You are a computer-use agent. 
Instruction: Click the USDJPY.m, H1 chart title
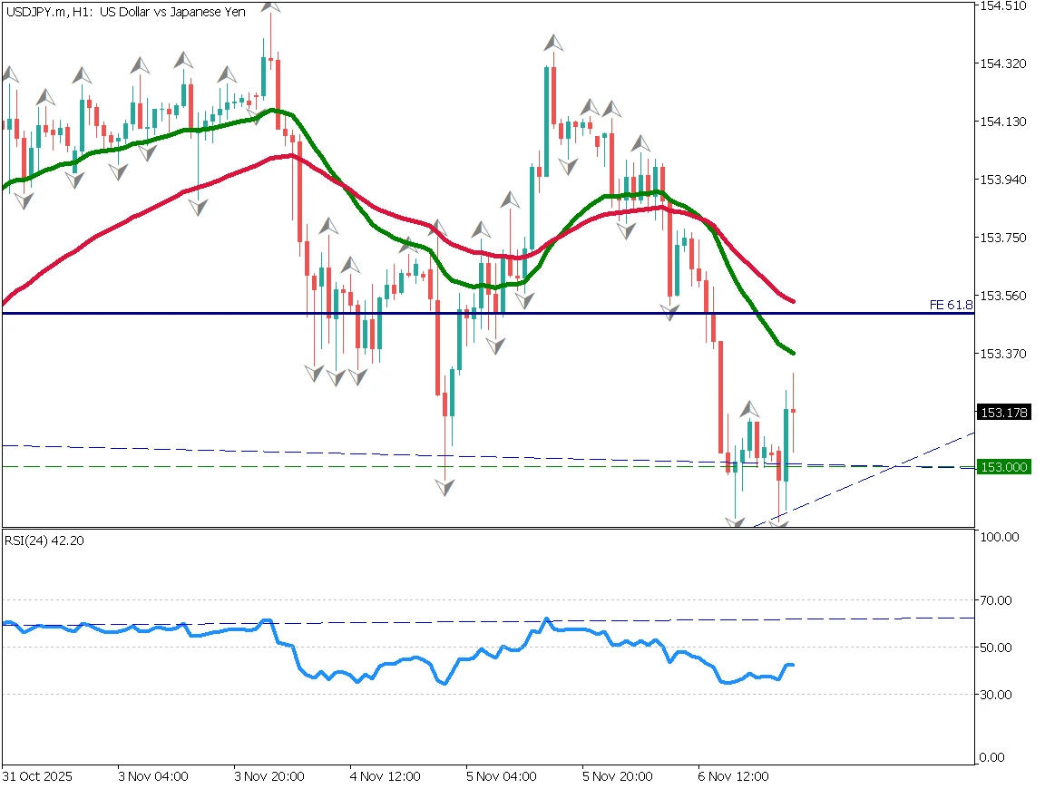(x=125, y=12)
